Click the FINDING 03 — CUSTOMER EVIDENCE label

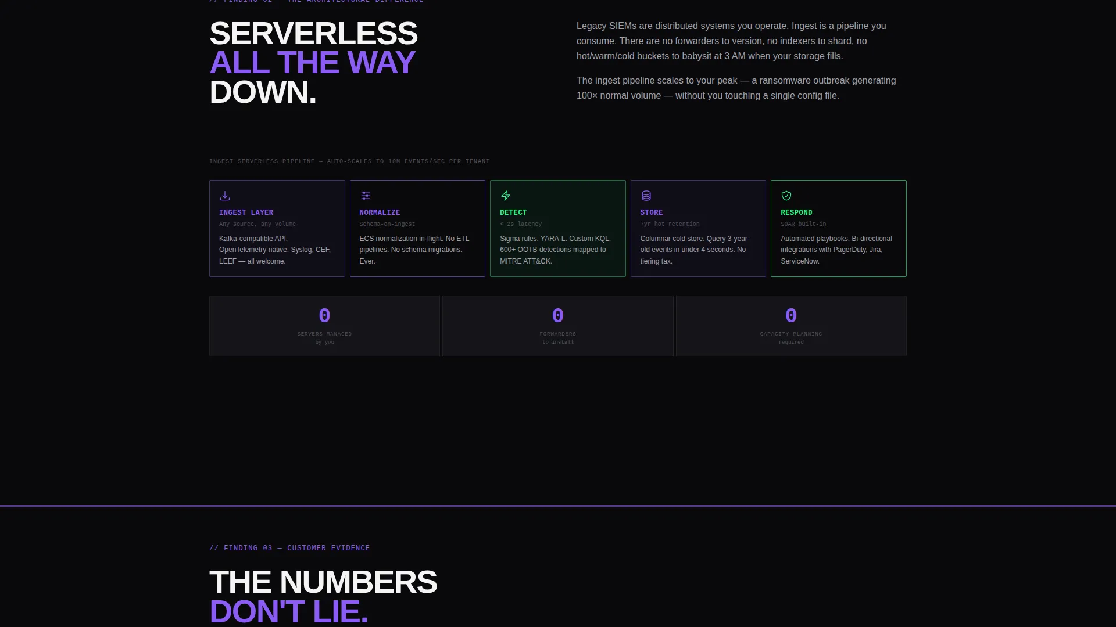[x=289, y=548]
